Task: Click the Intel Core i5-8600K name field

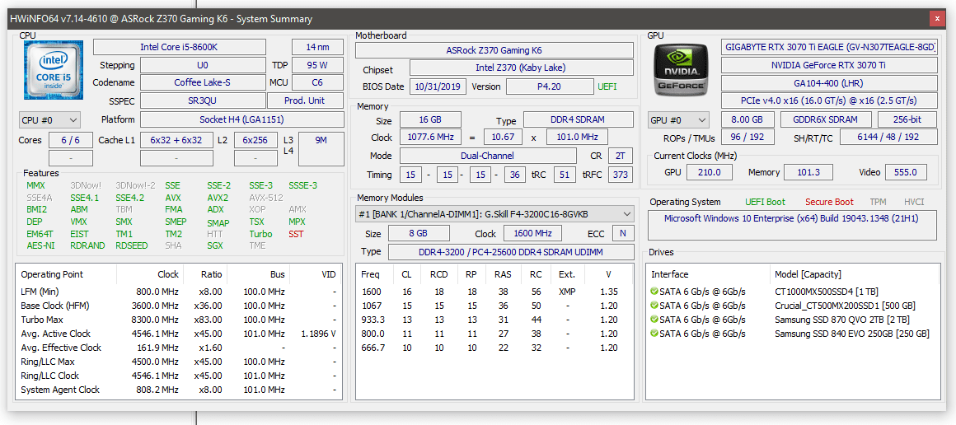Action: pos(180,47)
